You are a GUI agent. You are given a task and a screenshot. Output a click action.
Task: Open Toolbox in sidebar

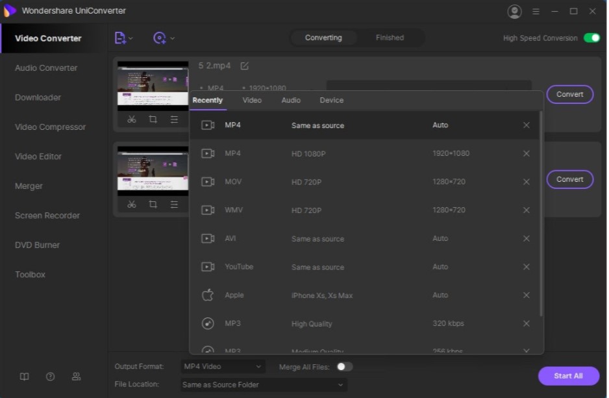[x=30, y=275]
